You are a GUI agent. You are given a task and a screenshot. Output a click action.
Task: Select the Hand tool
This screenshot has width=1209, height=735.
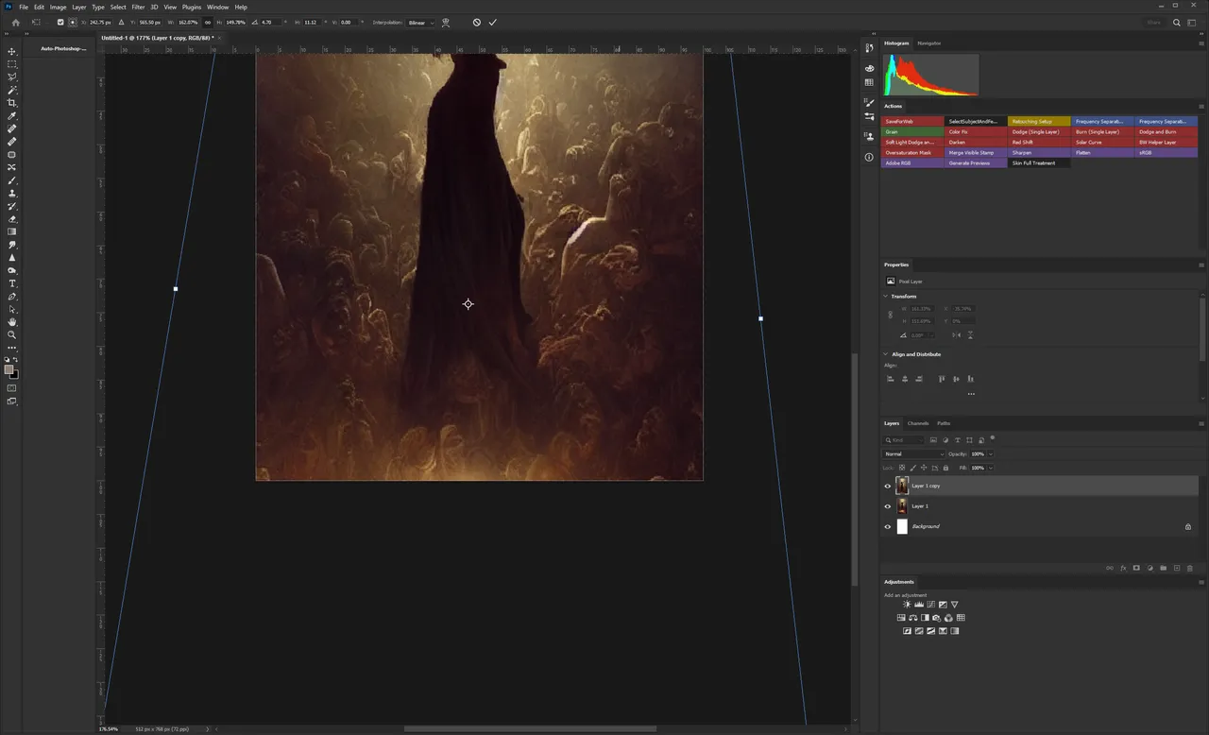coord(12,322)
